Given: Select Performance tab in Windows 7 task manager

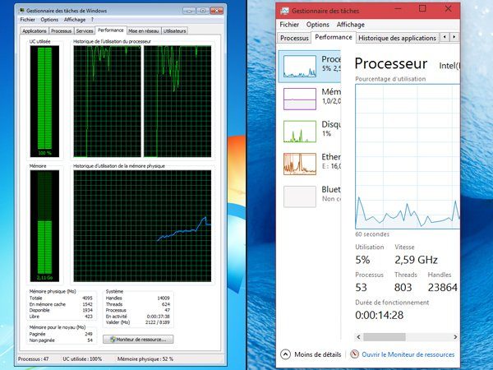Looking at the screenshot, I should (111, 30).
